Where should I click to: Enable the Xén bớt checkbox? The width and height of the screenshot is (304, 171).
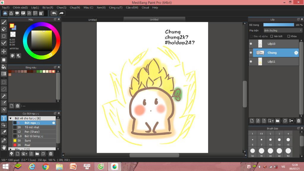click(272, 36)
